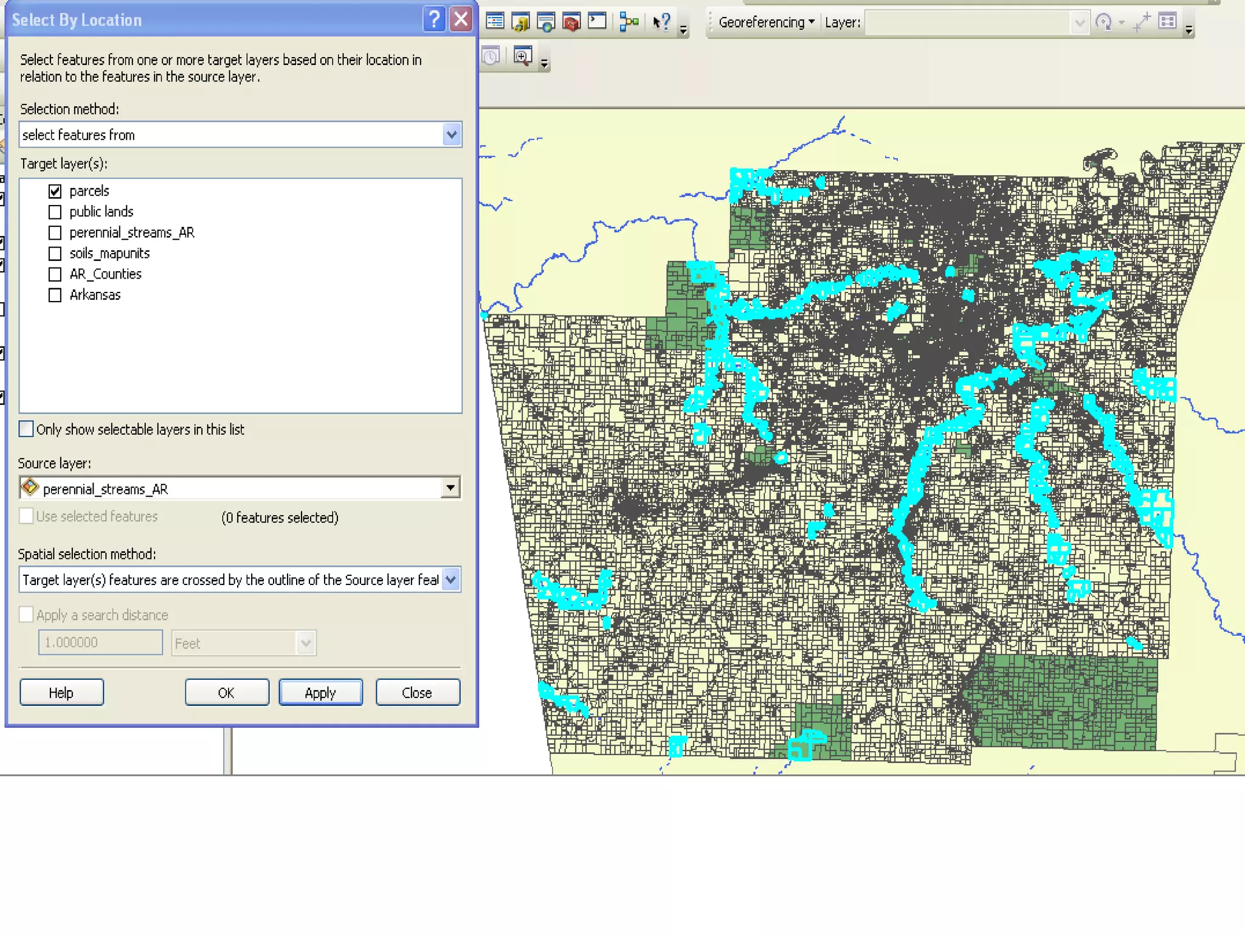The width and height of the screenshot is (1245, 934).
Task: Click the Help button in dialog
Action: [61, 693]
